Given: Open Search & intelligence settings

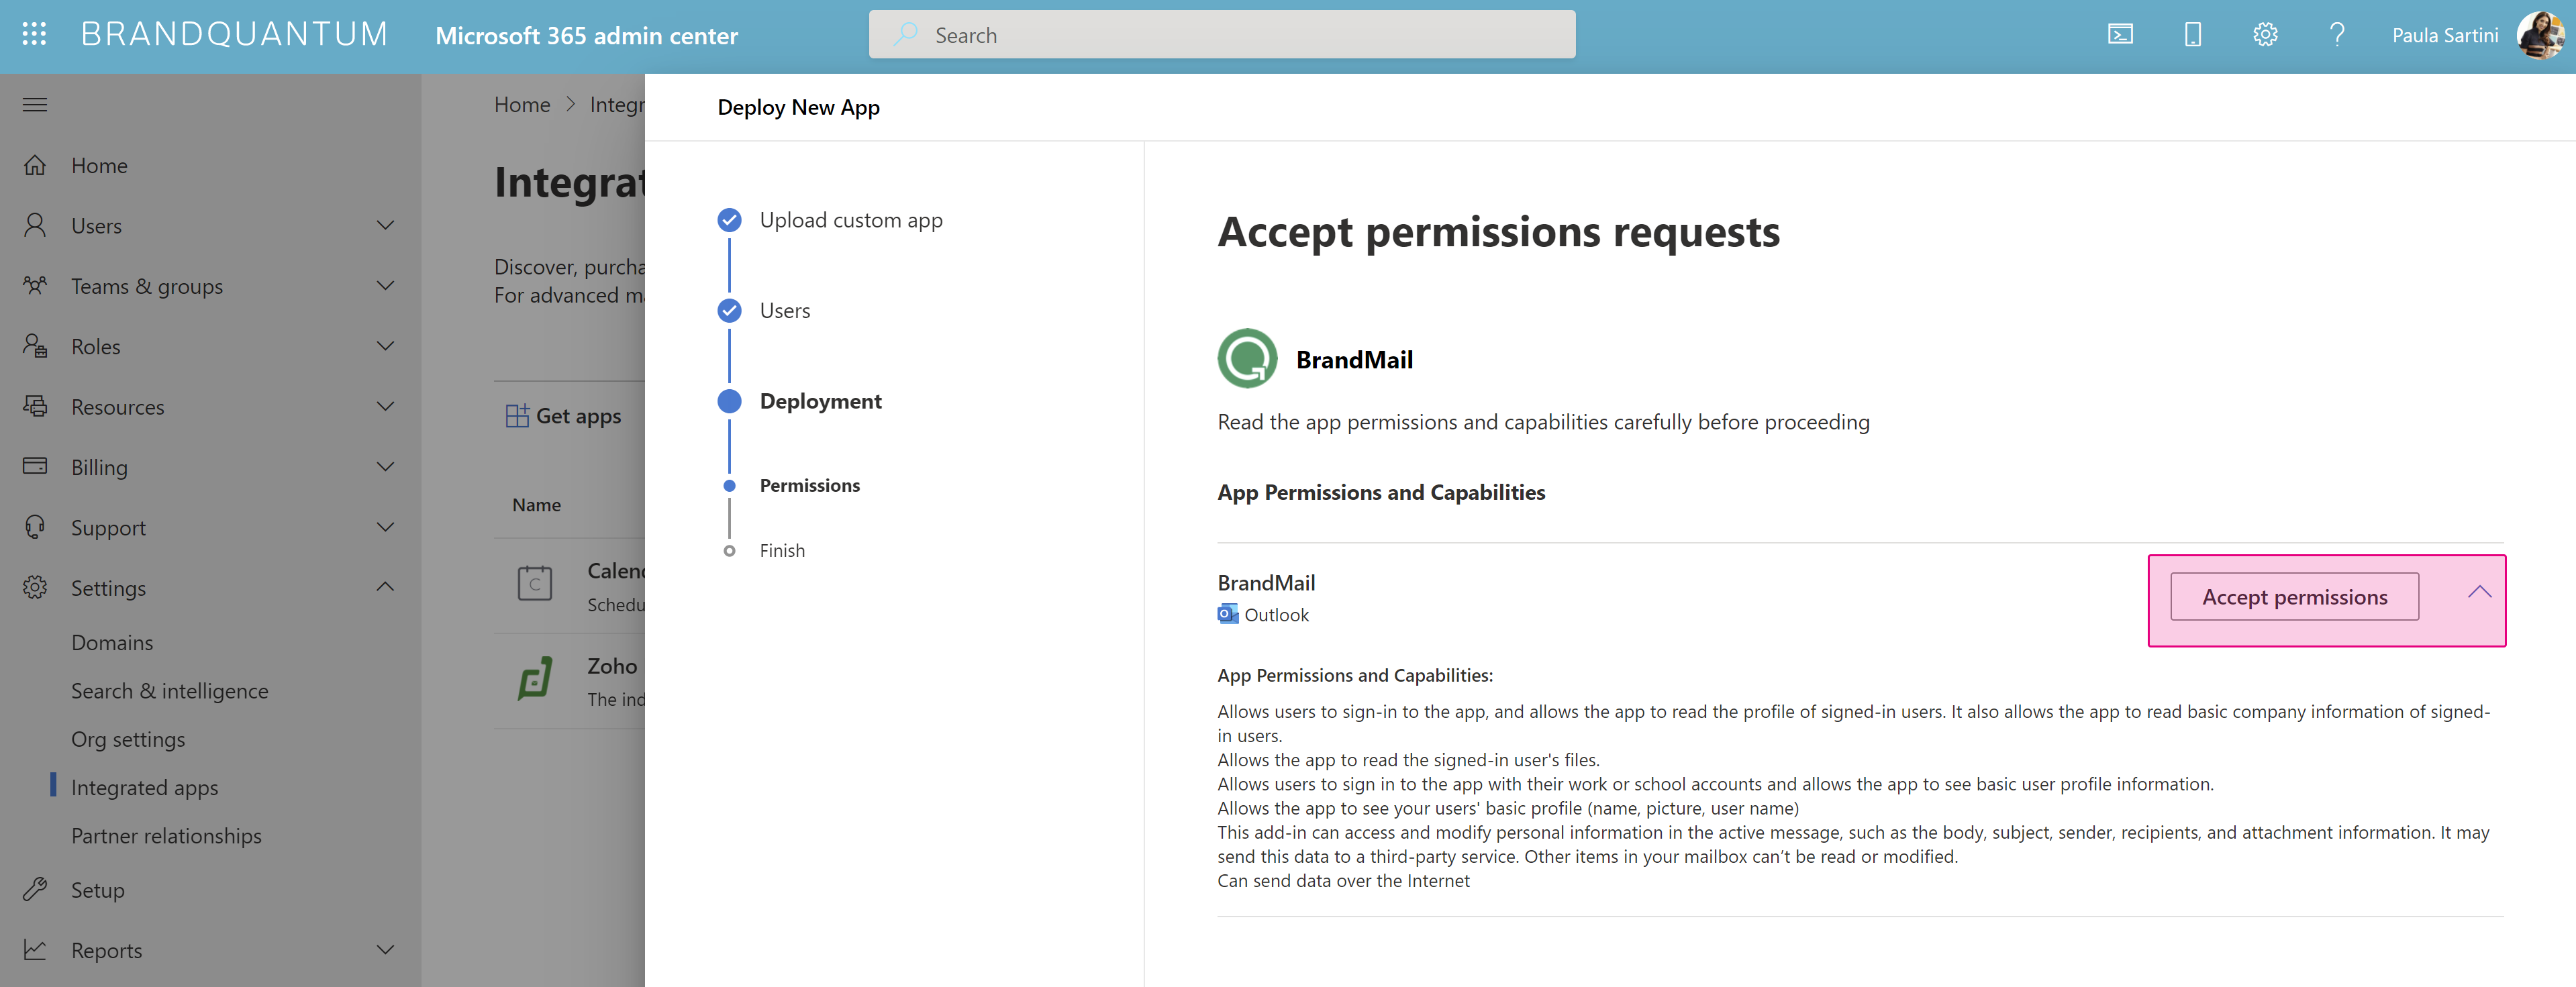Looking at the screenshot, I should [170, 691].
